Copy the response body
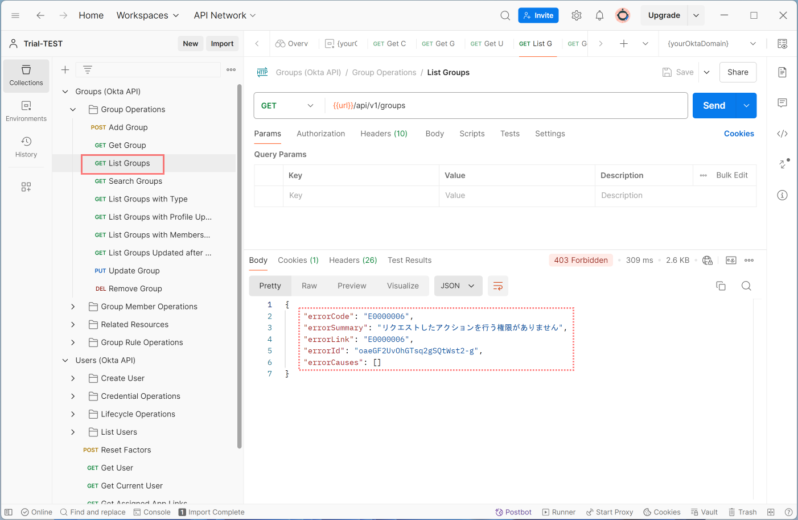 point(721,286)
